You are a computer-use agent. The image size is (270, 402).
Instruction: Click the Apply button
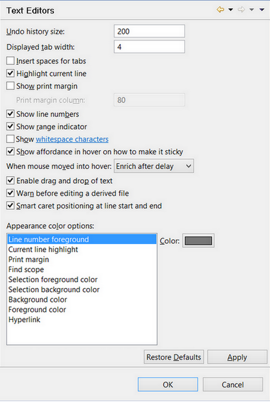(237, 357)
